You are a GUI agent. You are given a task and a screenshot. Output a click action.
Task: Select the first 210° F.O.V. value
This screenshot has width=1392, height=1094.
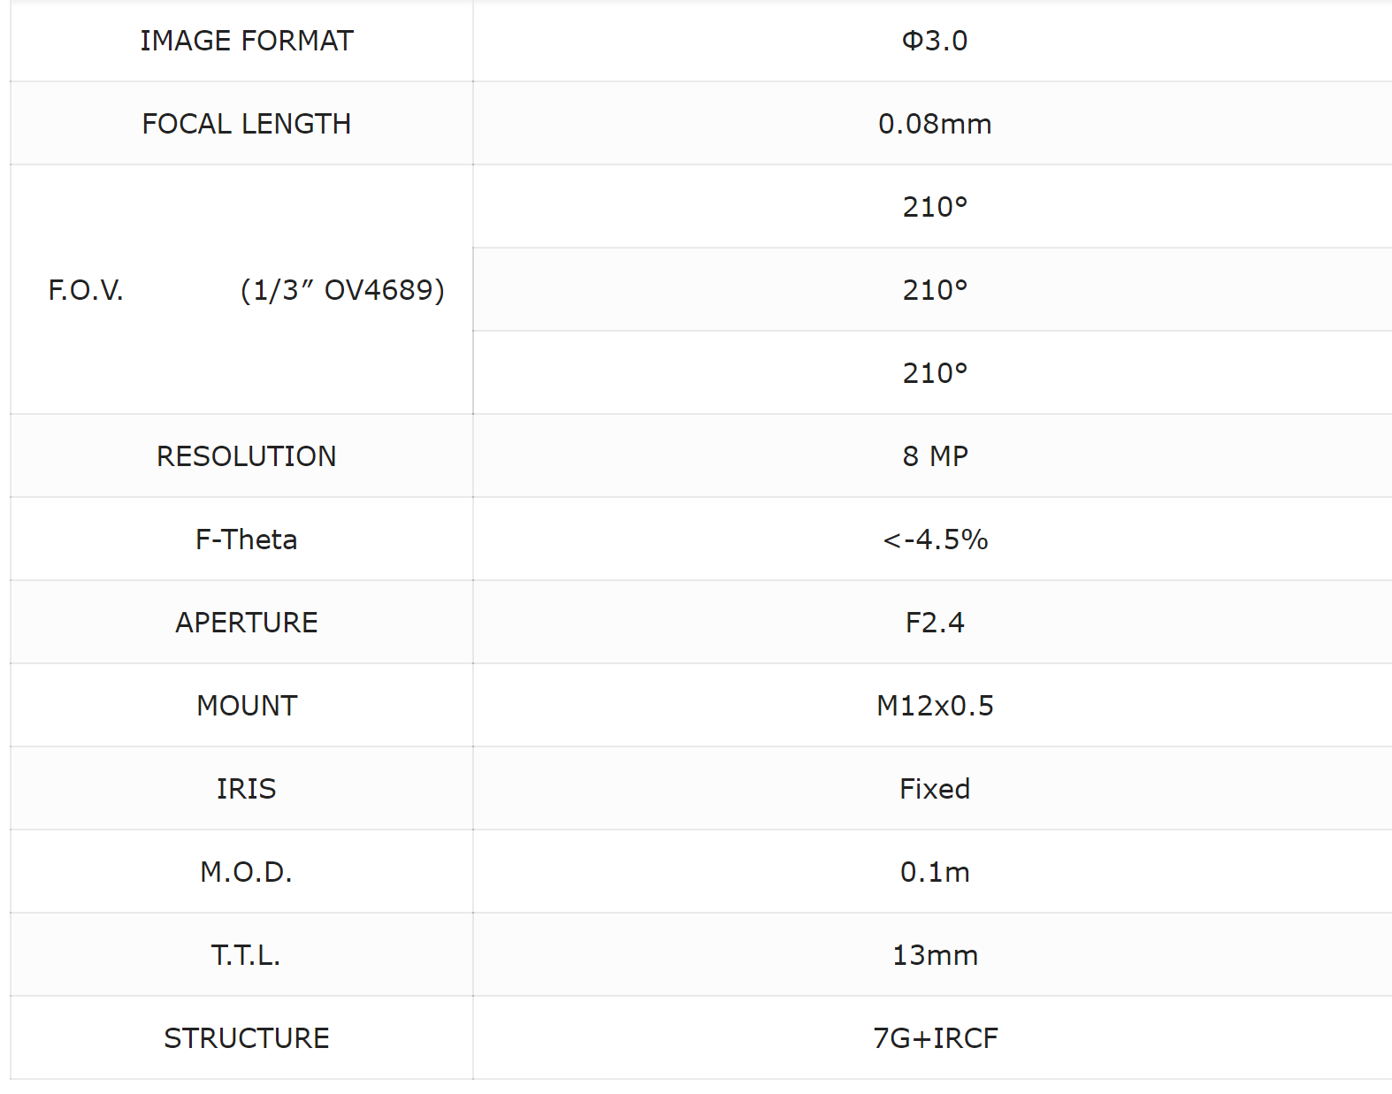(935, 207)
